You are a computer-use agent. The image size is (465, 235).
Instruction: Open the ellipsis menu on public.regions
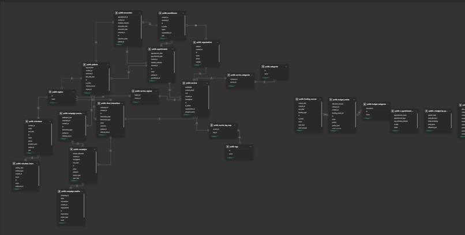[72, 92]
